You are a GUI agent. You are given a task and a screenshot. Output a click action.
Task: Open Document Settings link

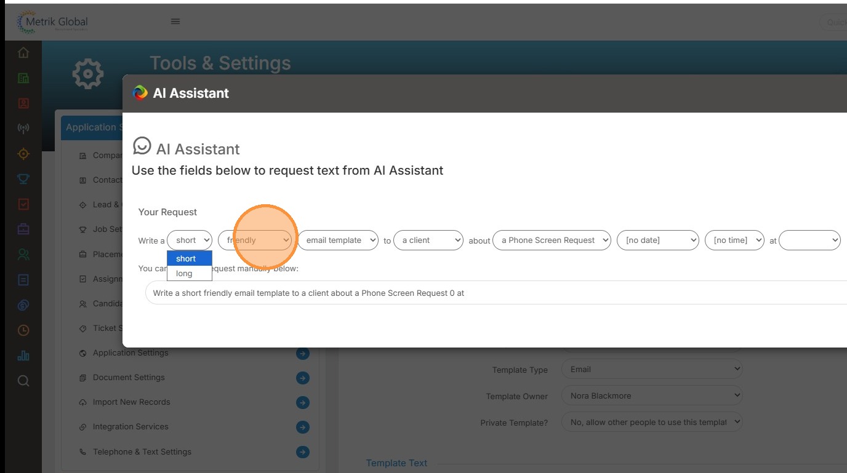point(129,378)
